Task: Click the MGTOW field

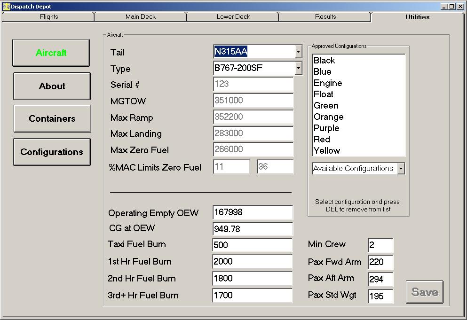Action: [x=253, y=101]
